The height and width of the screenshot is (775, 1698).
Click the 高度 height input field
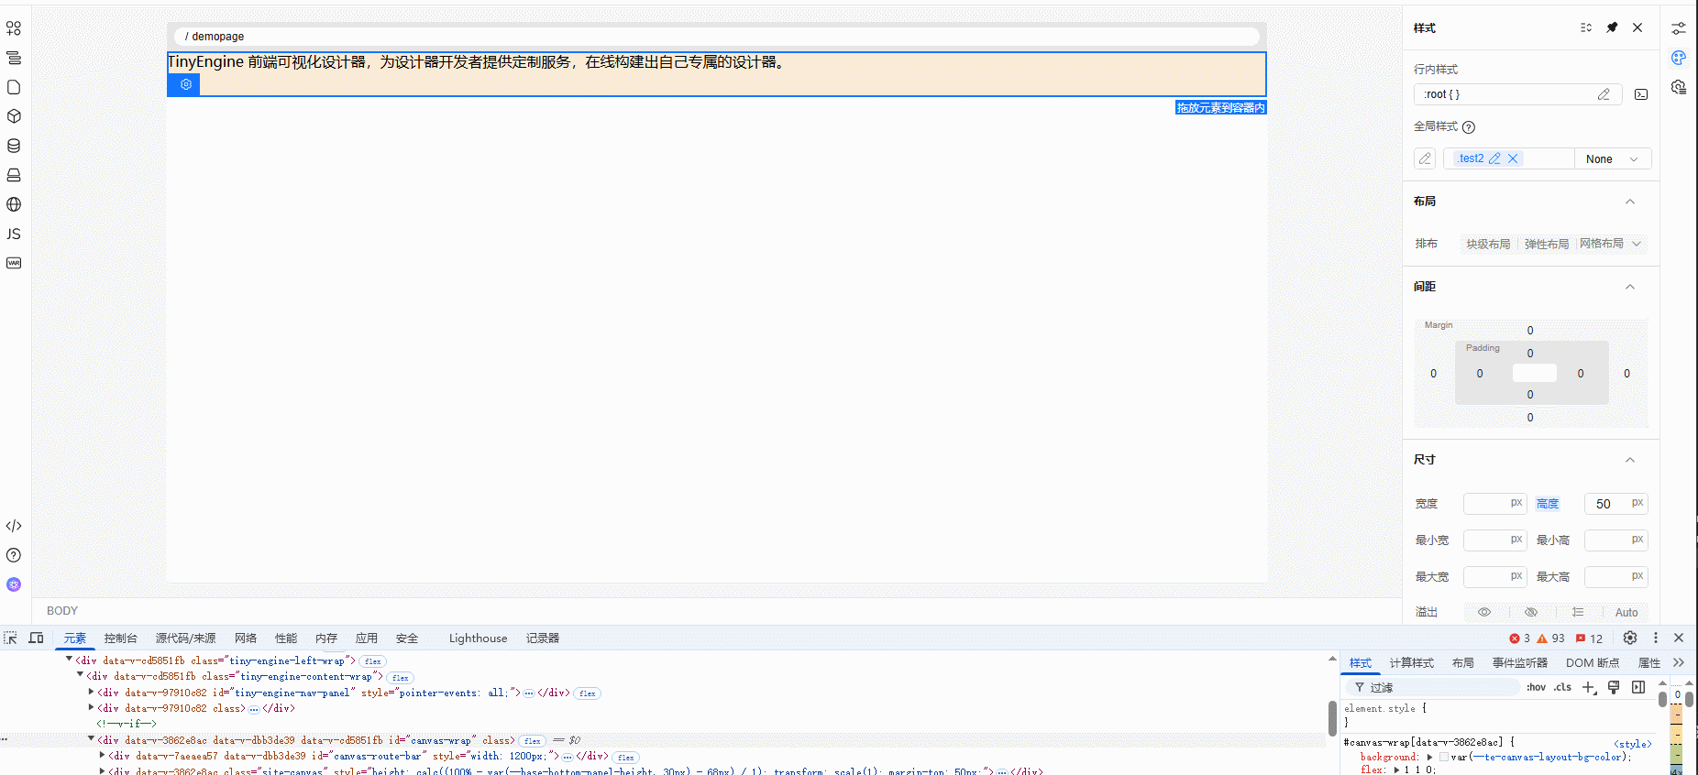coord(1608,503)
